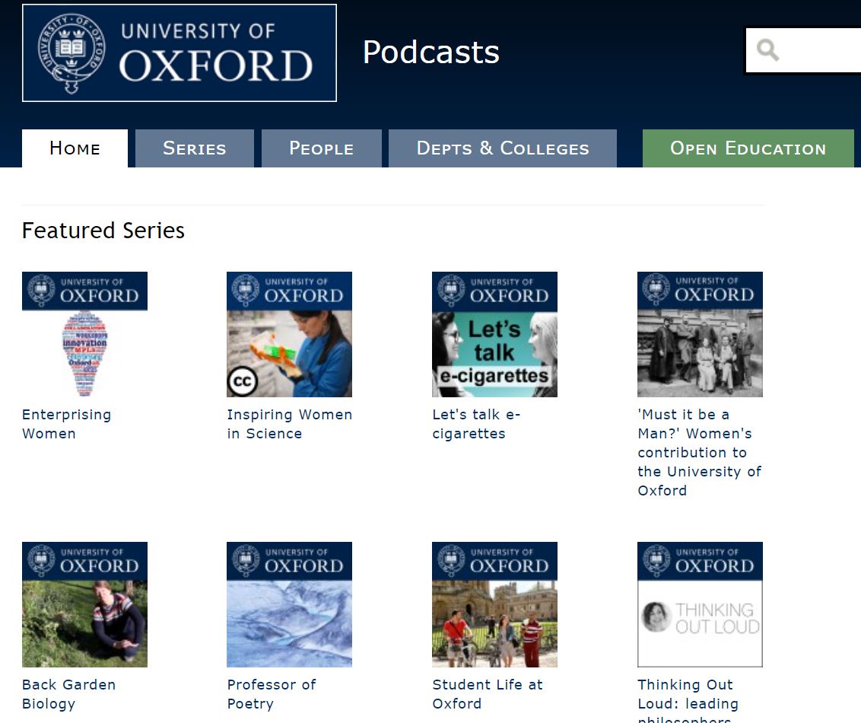Image resolution: width=861 pixels, height=723 pixels.
Task: Open the Enterprising Women text link
Action: (x=66, y=424)
